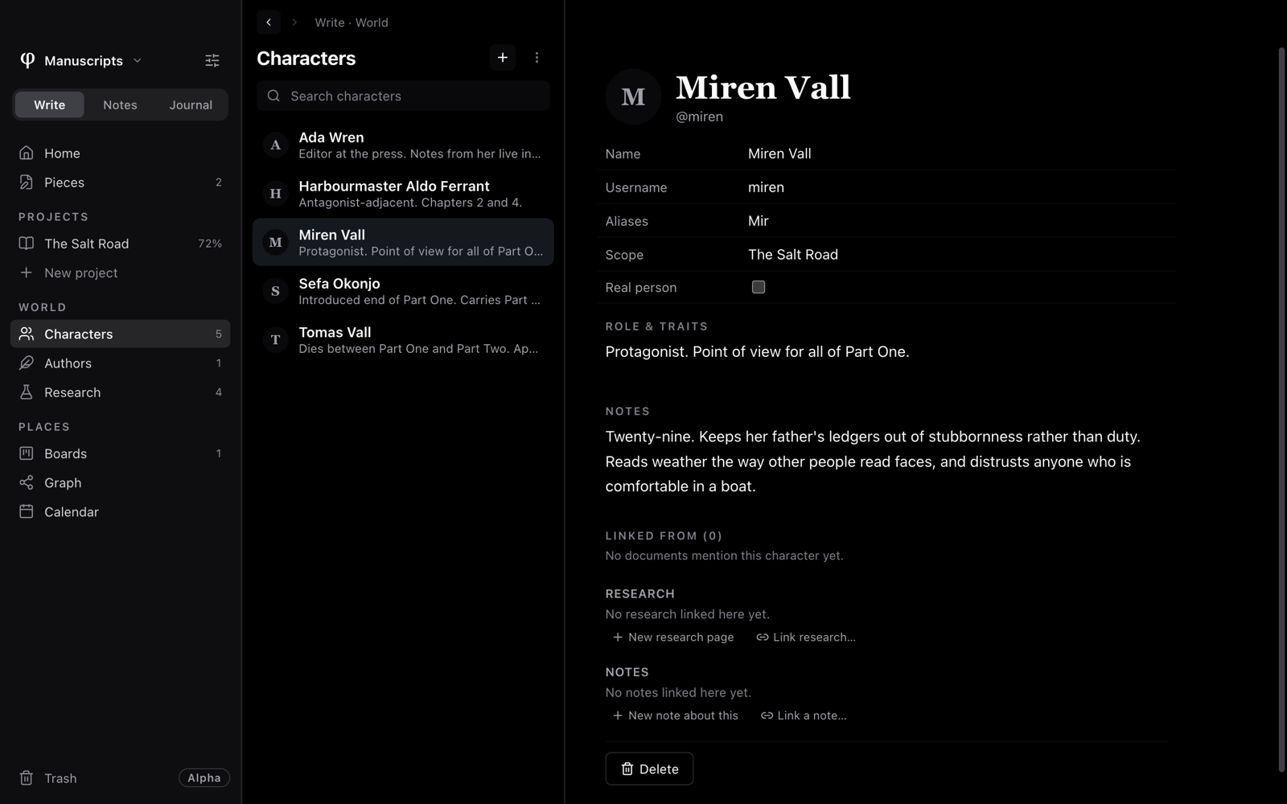
Task: Switch to the Notes tab
Action: click(x=120, y=105)
